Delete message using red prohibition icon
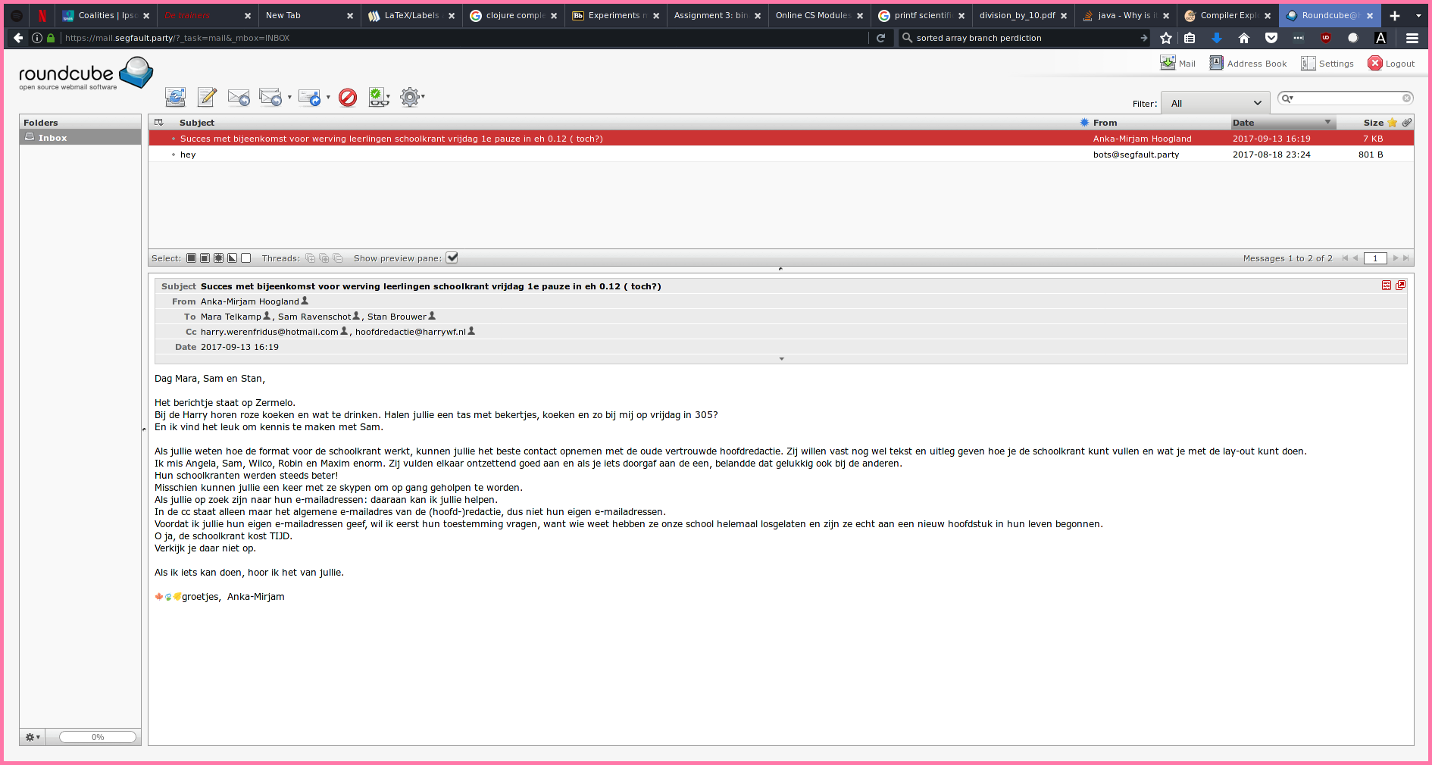1432x765 pixels. (348, 97)
